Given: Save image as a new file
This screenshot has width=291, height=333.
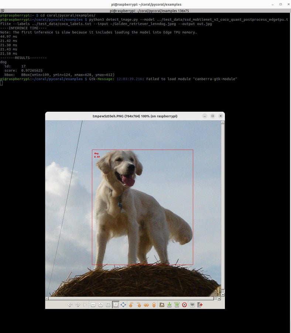Looking at the screenshot, I should (177, 305).
